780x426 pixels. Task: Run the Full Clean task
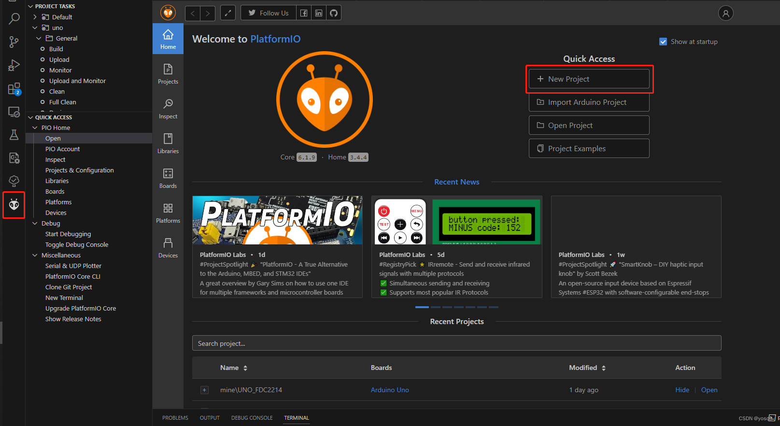pyautogui.click(x=62, y=102)
